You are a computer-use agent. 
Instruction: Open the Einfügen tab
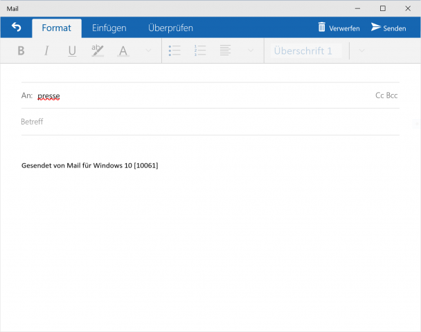(109, 28)
